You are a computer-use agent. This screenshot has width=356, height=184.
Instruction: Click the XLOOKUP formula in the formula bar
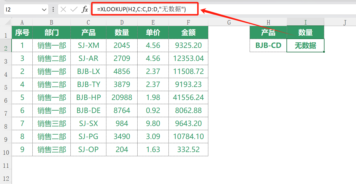(x=141, y=9)
